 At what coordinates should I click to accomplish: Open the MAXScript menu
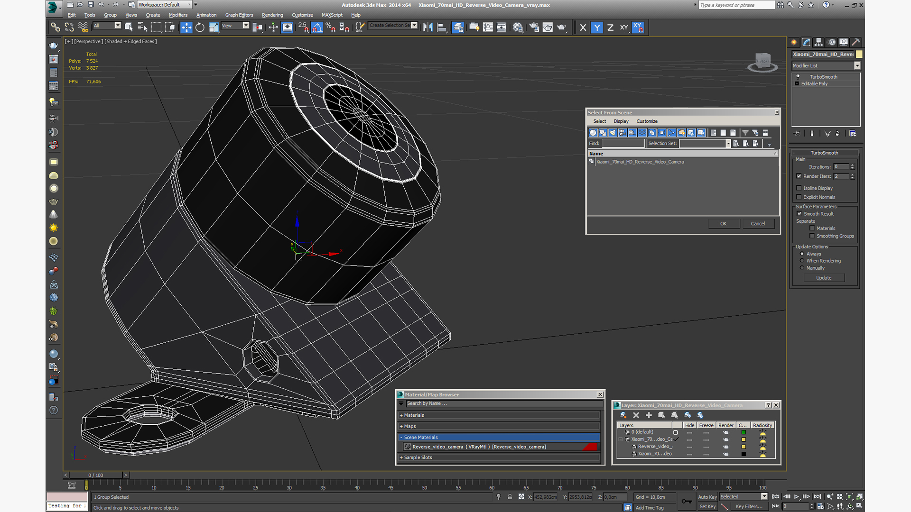pyautogui.click(x=332, y=15)
